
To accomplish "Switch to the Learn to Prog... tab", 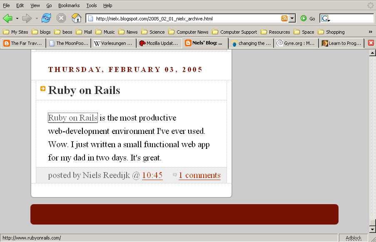I will click(341, 43).
